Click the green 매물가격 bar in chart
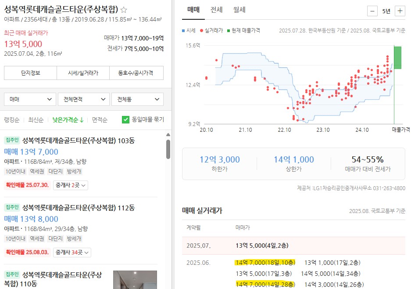Viewport: 411px width, 289px height. [x=398, y=58]
